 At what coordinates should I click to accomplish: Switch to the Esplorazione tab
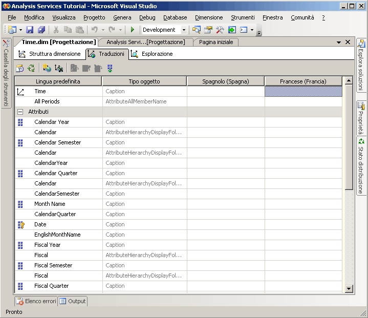[151, 54]
